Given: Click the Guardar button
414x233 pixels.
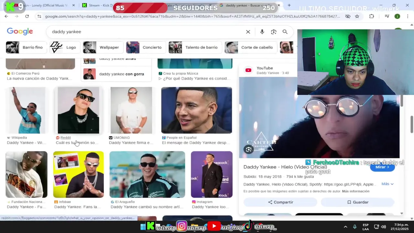Looking at the screenshot, I should click(x=358, y=202).
